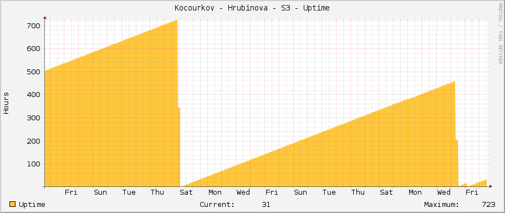This screenshot has height=213, width=505.
Task: Click the Thu label before Sat
Action: (157, 192)
